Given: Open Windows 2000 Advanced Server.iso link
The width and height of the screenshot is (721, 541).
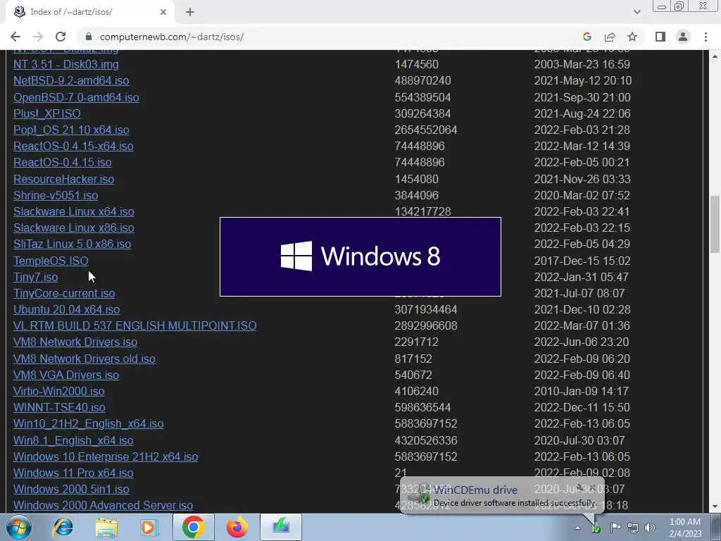Looking at the screenshot, I should 103,505.
